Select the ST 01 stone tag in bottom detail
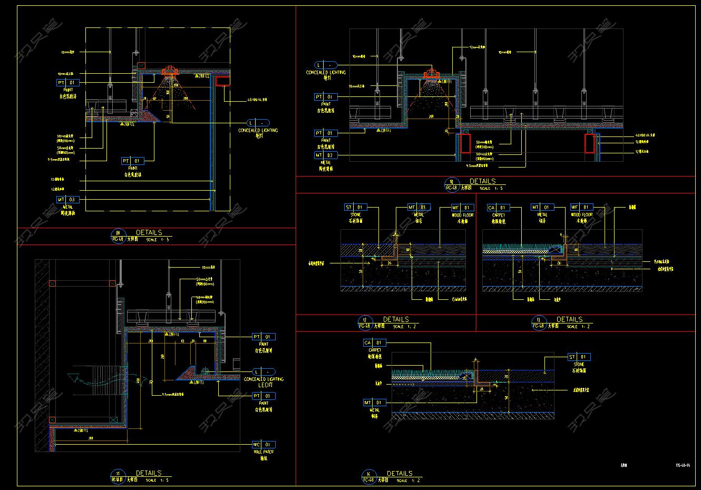This screenshot has width=701, height=490. (x=579, y=357)
